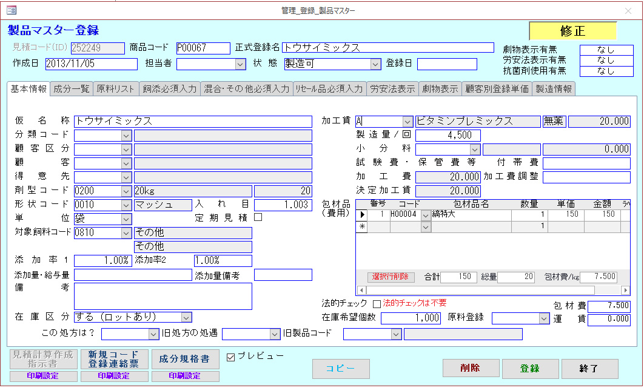Switch to the 成分一覧 tab

[72, 89]
